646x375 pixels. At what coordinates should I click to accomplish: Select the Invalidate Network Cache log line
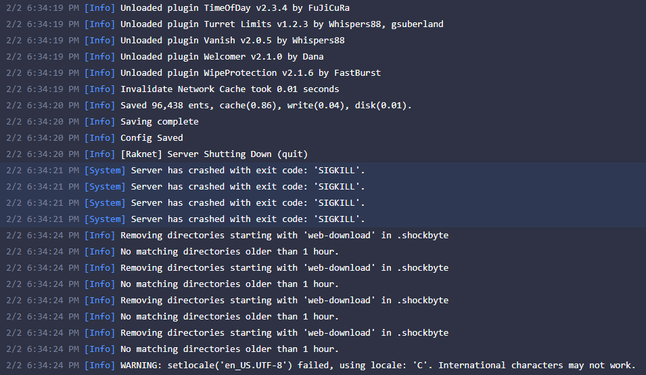pos(229,89)
